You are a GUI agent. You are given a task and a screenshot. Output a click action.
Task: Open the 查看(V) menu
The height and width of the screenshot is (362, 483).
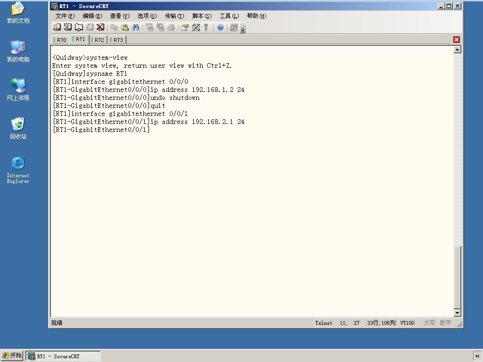[120, 16]
